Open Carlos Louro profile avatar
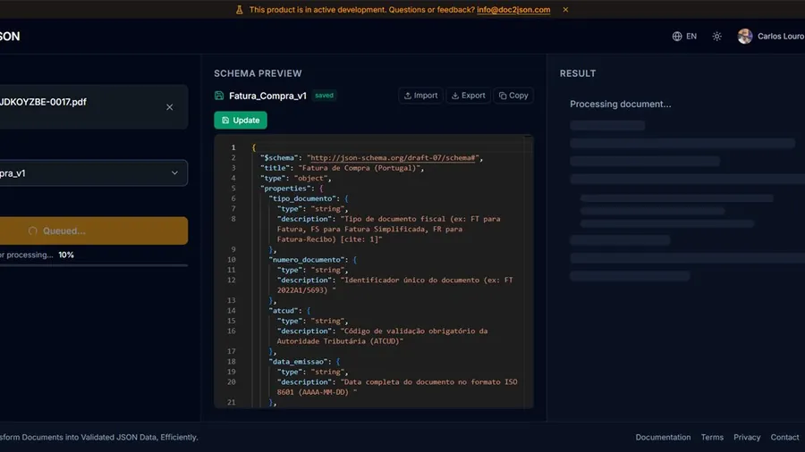 (x=745, y=37)
